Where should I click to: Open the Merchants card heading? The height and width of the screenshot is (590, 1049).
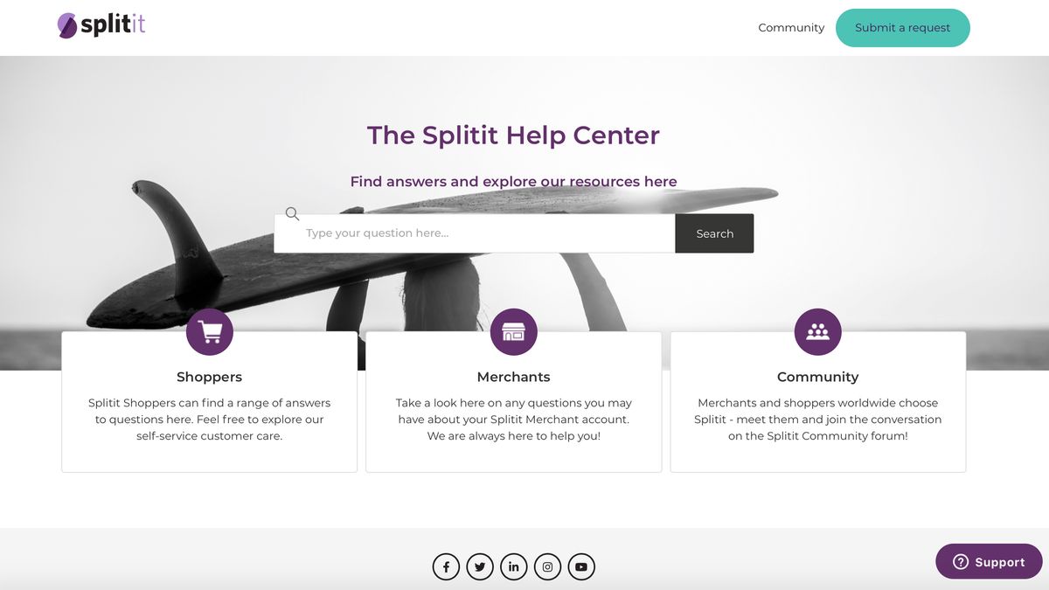[514, 377]
